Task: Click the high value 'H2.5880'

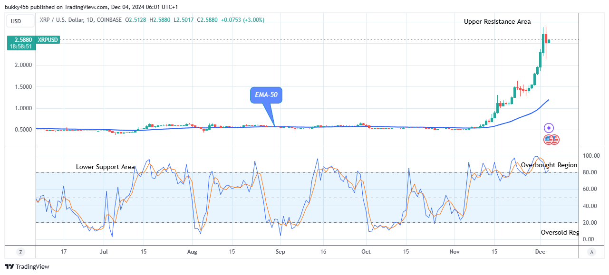Action: click(160, 20)
